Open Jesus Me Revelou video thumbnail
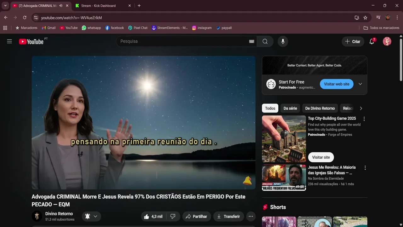The height and width of the screenshot is (227, 403). pos(284,178)
